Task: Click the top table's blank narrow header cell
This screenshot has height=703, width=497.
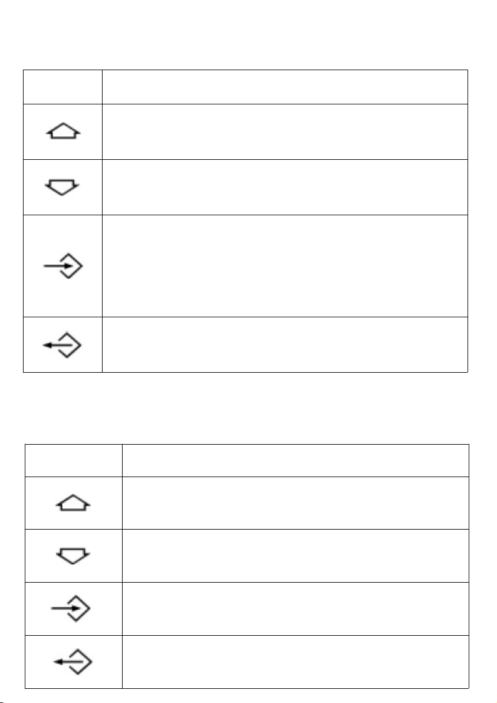Action: point(62,87)
